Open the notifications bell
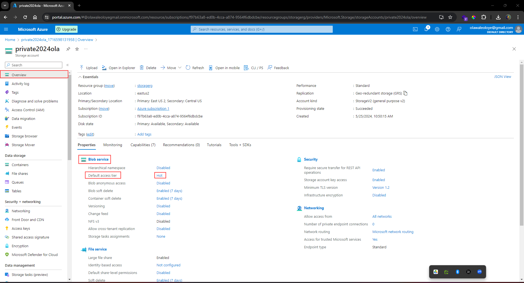Screen dimensions: 524x283 pyautogui.click(x=426, y=29)
